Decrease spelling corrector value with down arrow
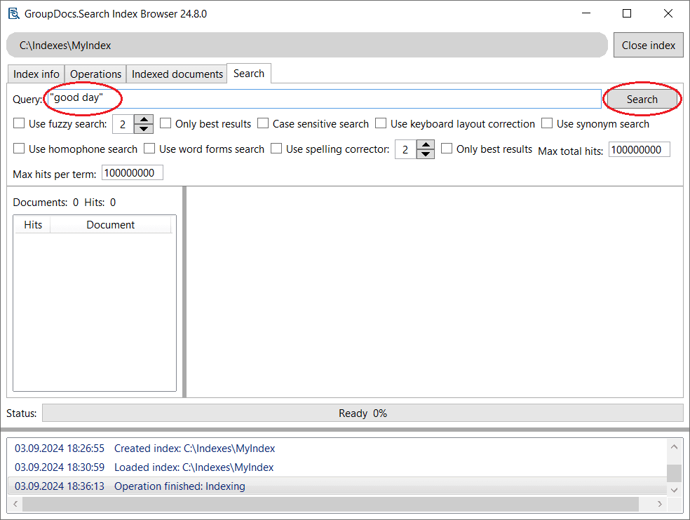The height and width of the screenshot is (520, 690). (x=426, y=154)
